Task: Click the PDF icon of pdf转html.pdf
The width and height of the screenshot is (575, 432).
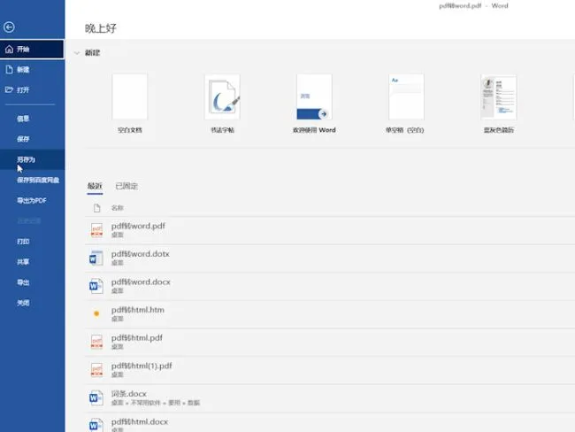Action: pyautogui.click(x=96, y=342)
